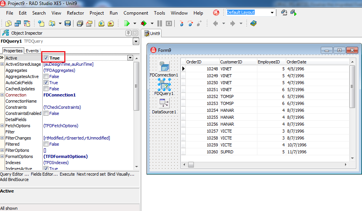
Task: Pin the Object Inspector panel
Action: (x=128, y=33)
